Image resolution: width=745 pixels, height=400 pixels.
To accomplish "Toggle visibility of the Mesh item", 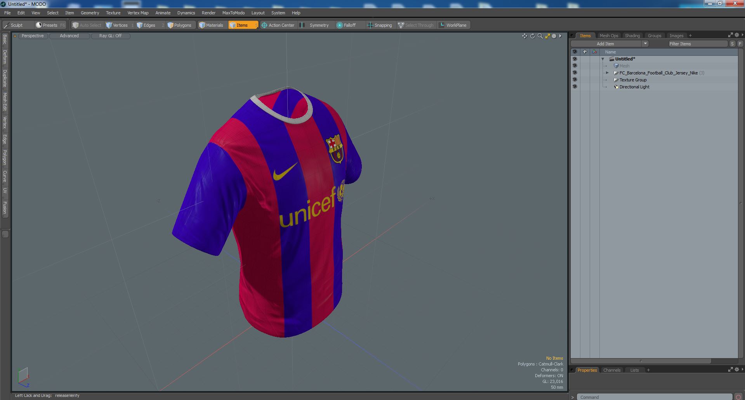I will (575, 66).
